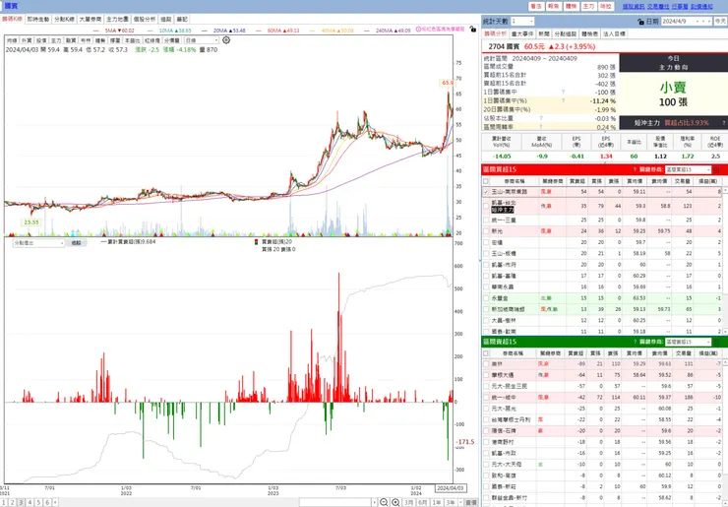Click the chart settings gear icon

226,40
